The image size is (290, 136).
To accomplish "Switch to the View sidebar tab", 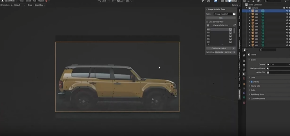I will click(x=239, y=24).
